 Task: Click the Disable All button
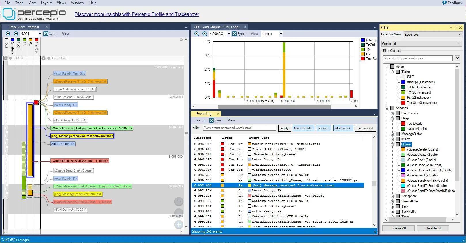coord(433,228)
